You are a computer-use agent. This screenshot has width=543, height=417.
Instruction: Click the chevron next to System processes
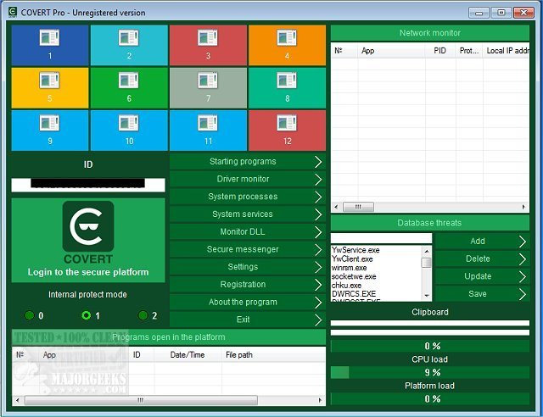pyautogui.click(x=318, y=197)
